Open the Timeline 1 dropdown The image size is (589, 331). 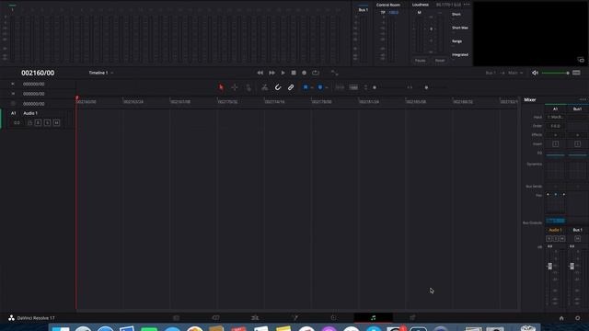[x=101, y=73]
